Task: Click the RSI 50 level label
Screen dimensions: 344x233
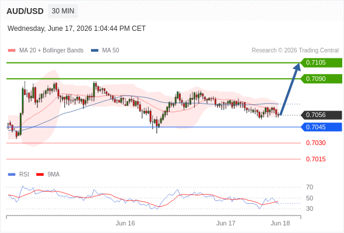Action: coord(310,198)
